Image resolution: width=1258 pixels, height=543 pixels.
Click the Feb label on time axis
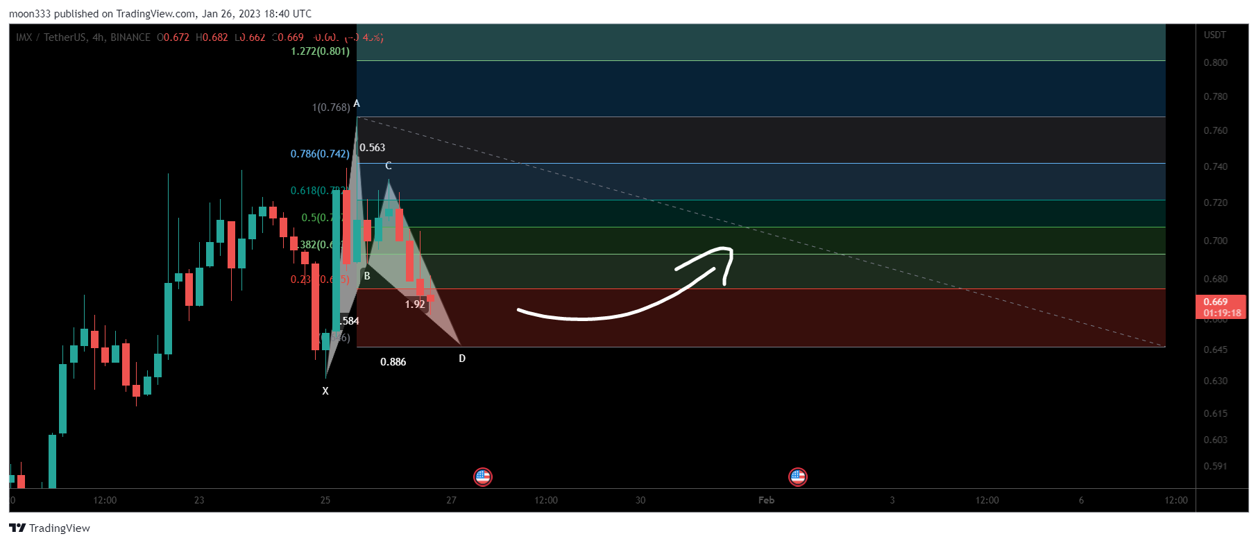766,500
